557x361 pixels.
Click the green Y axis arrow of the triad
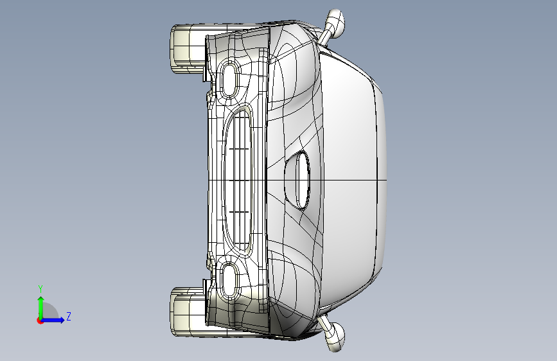[x=41, y=307]
